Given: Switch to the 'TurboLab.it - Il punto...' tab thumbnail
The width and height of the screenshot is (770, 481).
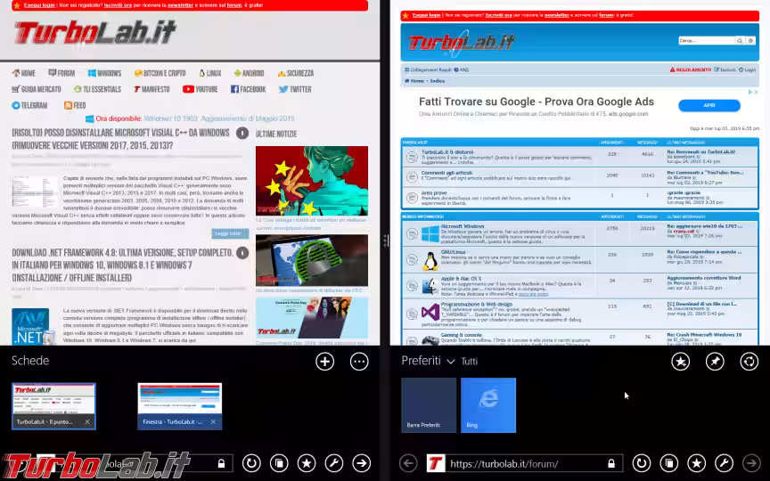Looking at the screenshot, I should [x=53, y=406].
